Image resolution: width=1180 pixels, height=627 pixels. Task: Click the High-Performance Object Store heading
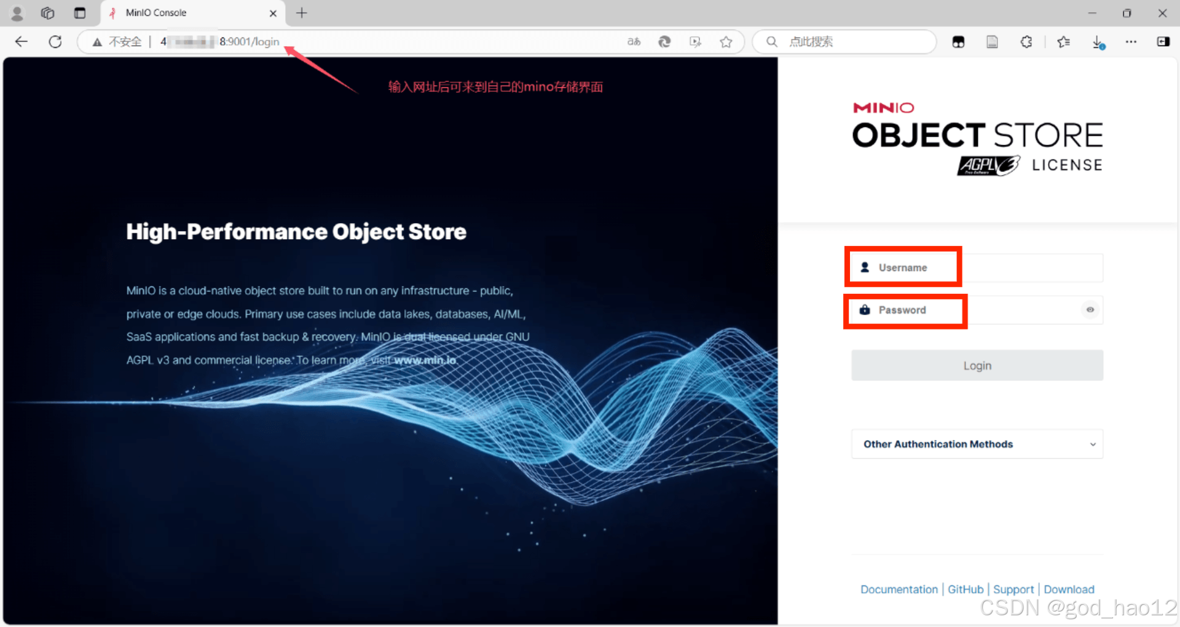pyautogui.click(x=296, y=232)
